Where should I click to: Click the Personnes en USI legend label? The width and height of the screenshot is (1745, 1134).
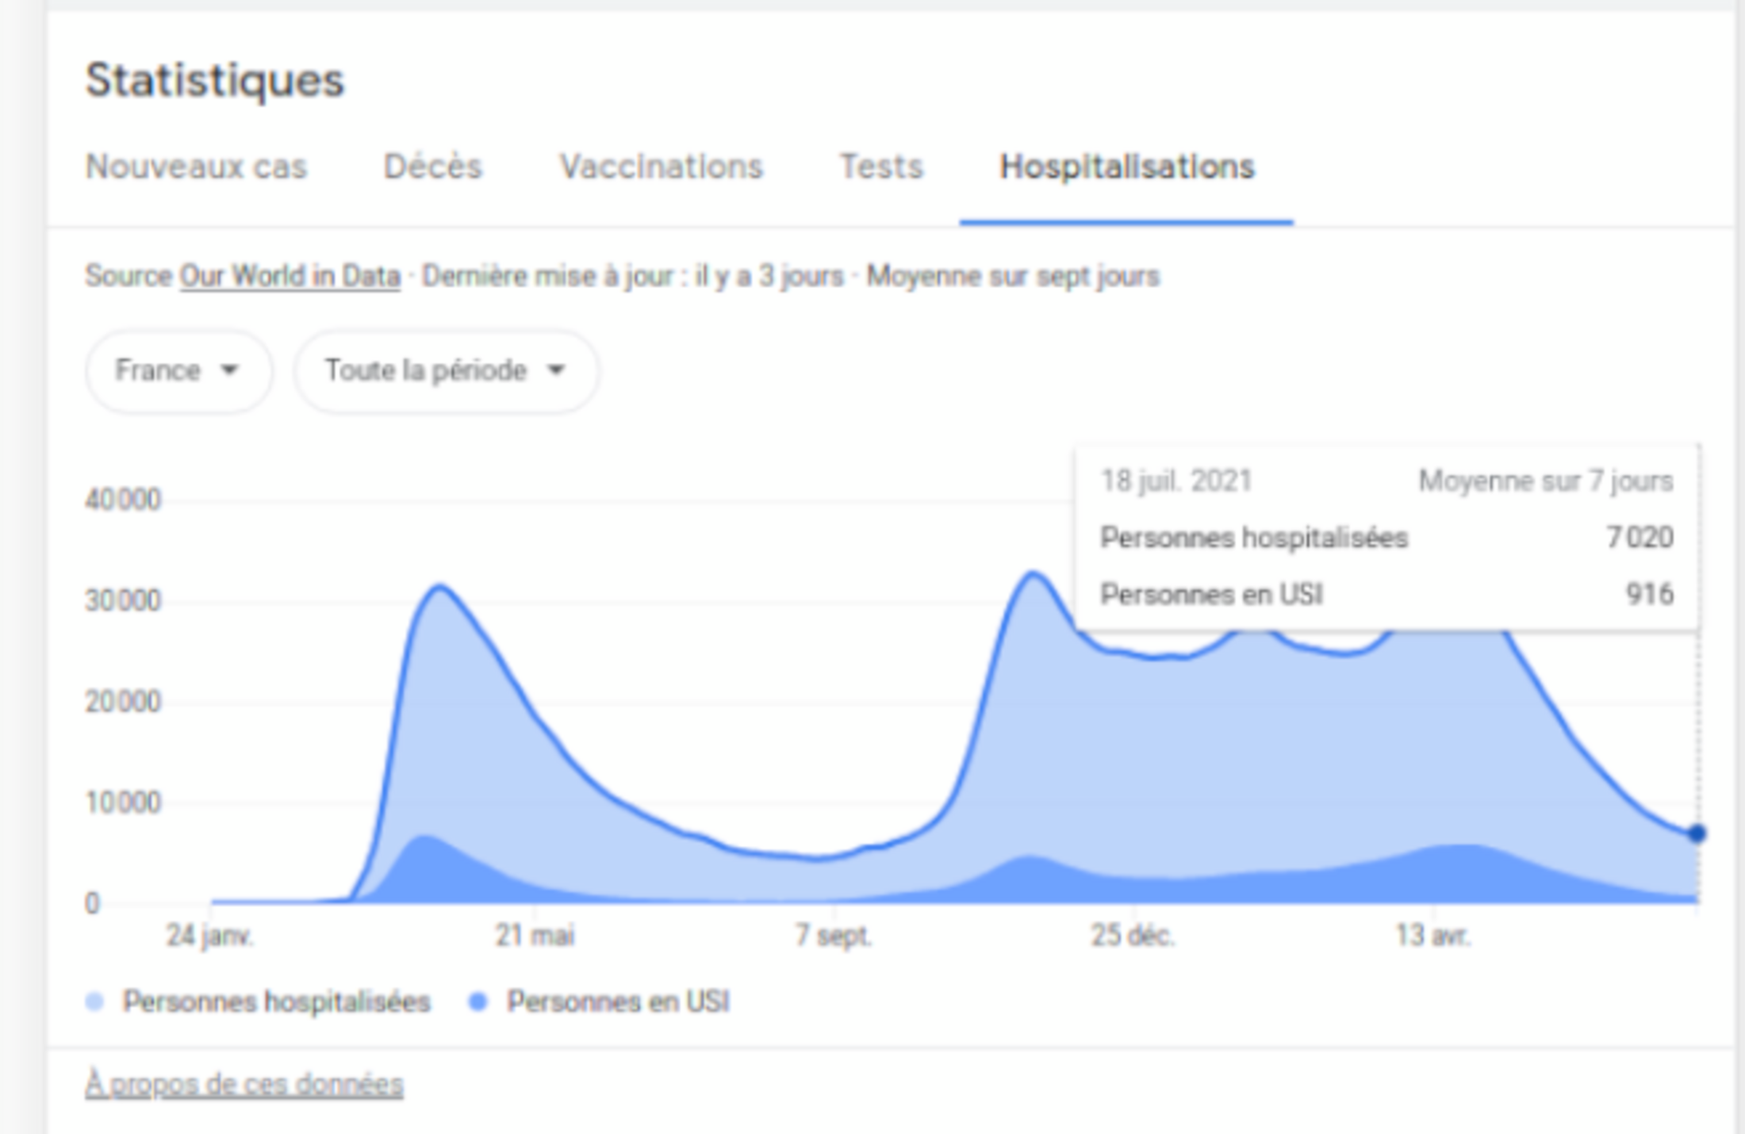tap(618, 1002)
